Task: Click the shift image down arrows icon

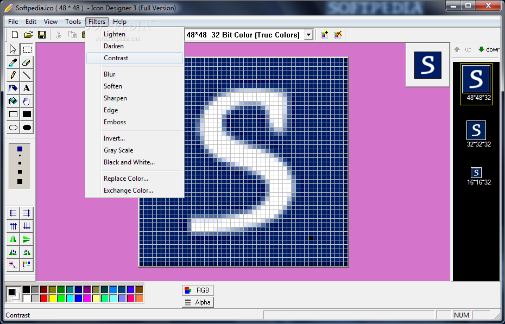Action: (x=27, y=226)
